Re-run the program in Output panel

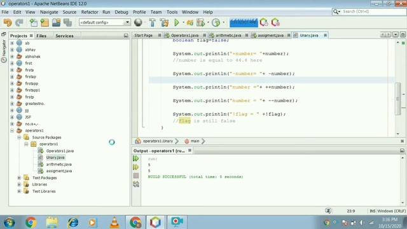point(135,158)
